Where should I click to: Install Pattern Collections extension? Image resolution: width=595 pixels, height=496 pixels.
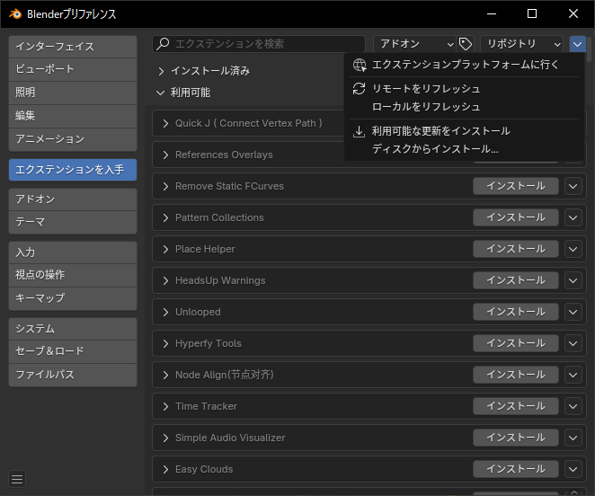516,217
